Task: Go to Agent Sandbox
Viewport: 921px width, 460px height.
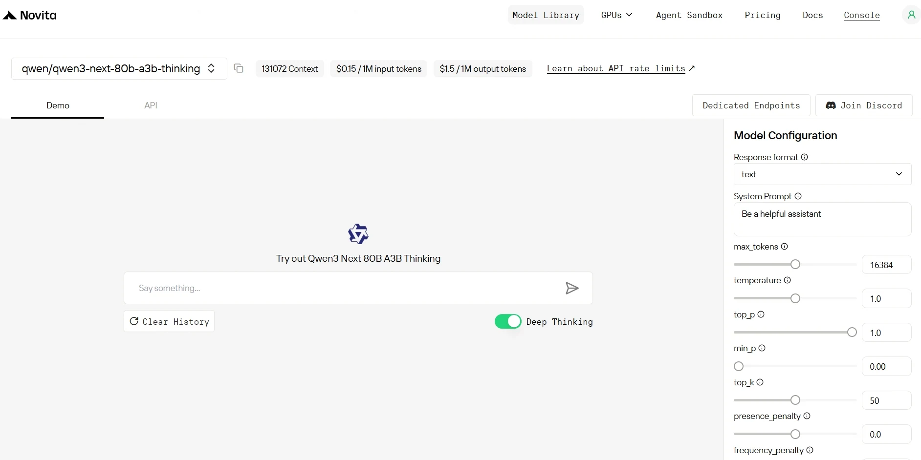Action: click(689, 15)
